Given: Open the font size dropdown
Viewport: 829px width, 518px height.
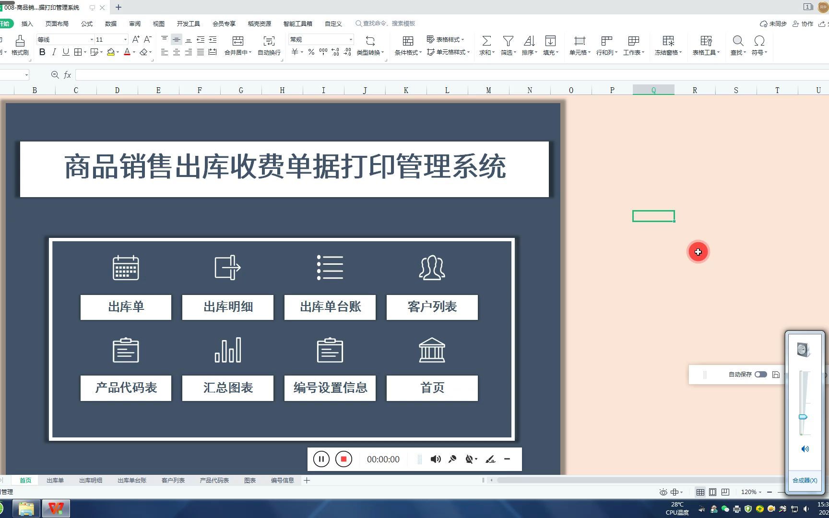Looking at the screenshot, I should coord(126,39).
